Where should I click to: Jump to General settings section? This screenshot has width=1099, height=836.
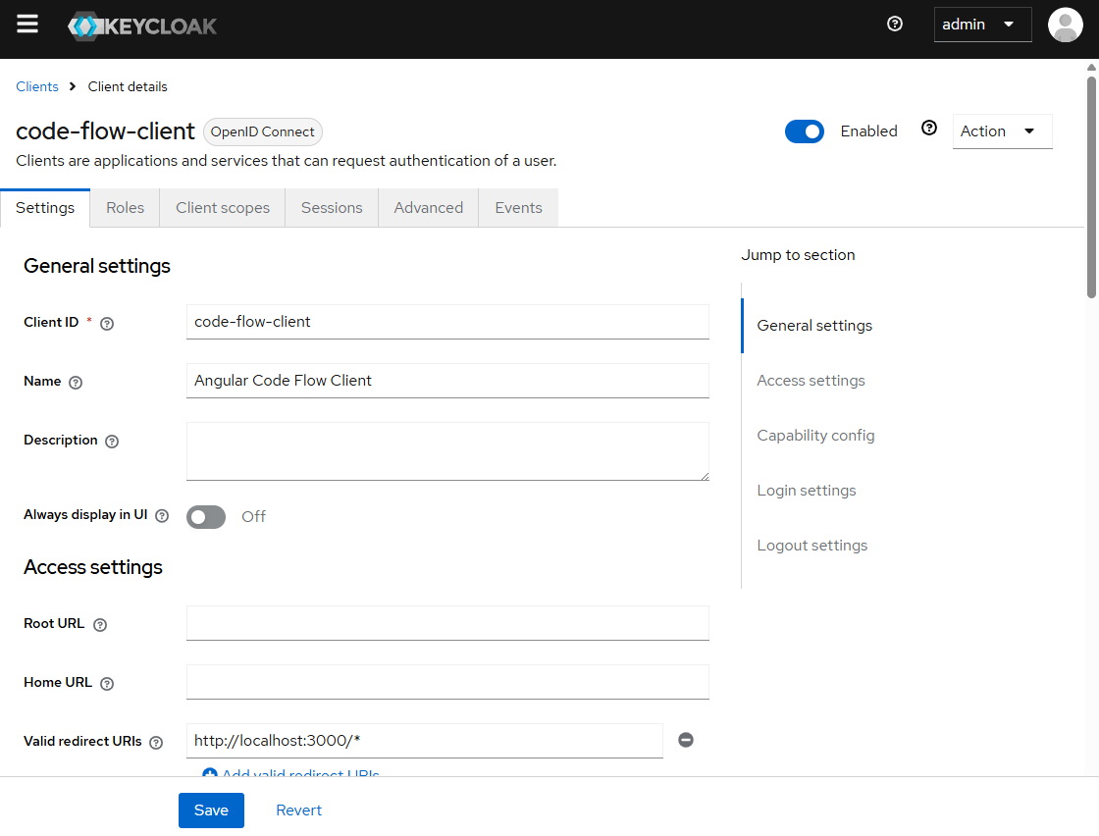813,325
